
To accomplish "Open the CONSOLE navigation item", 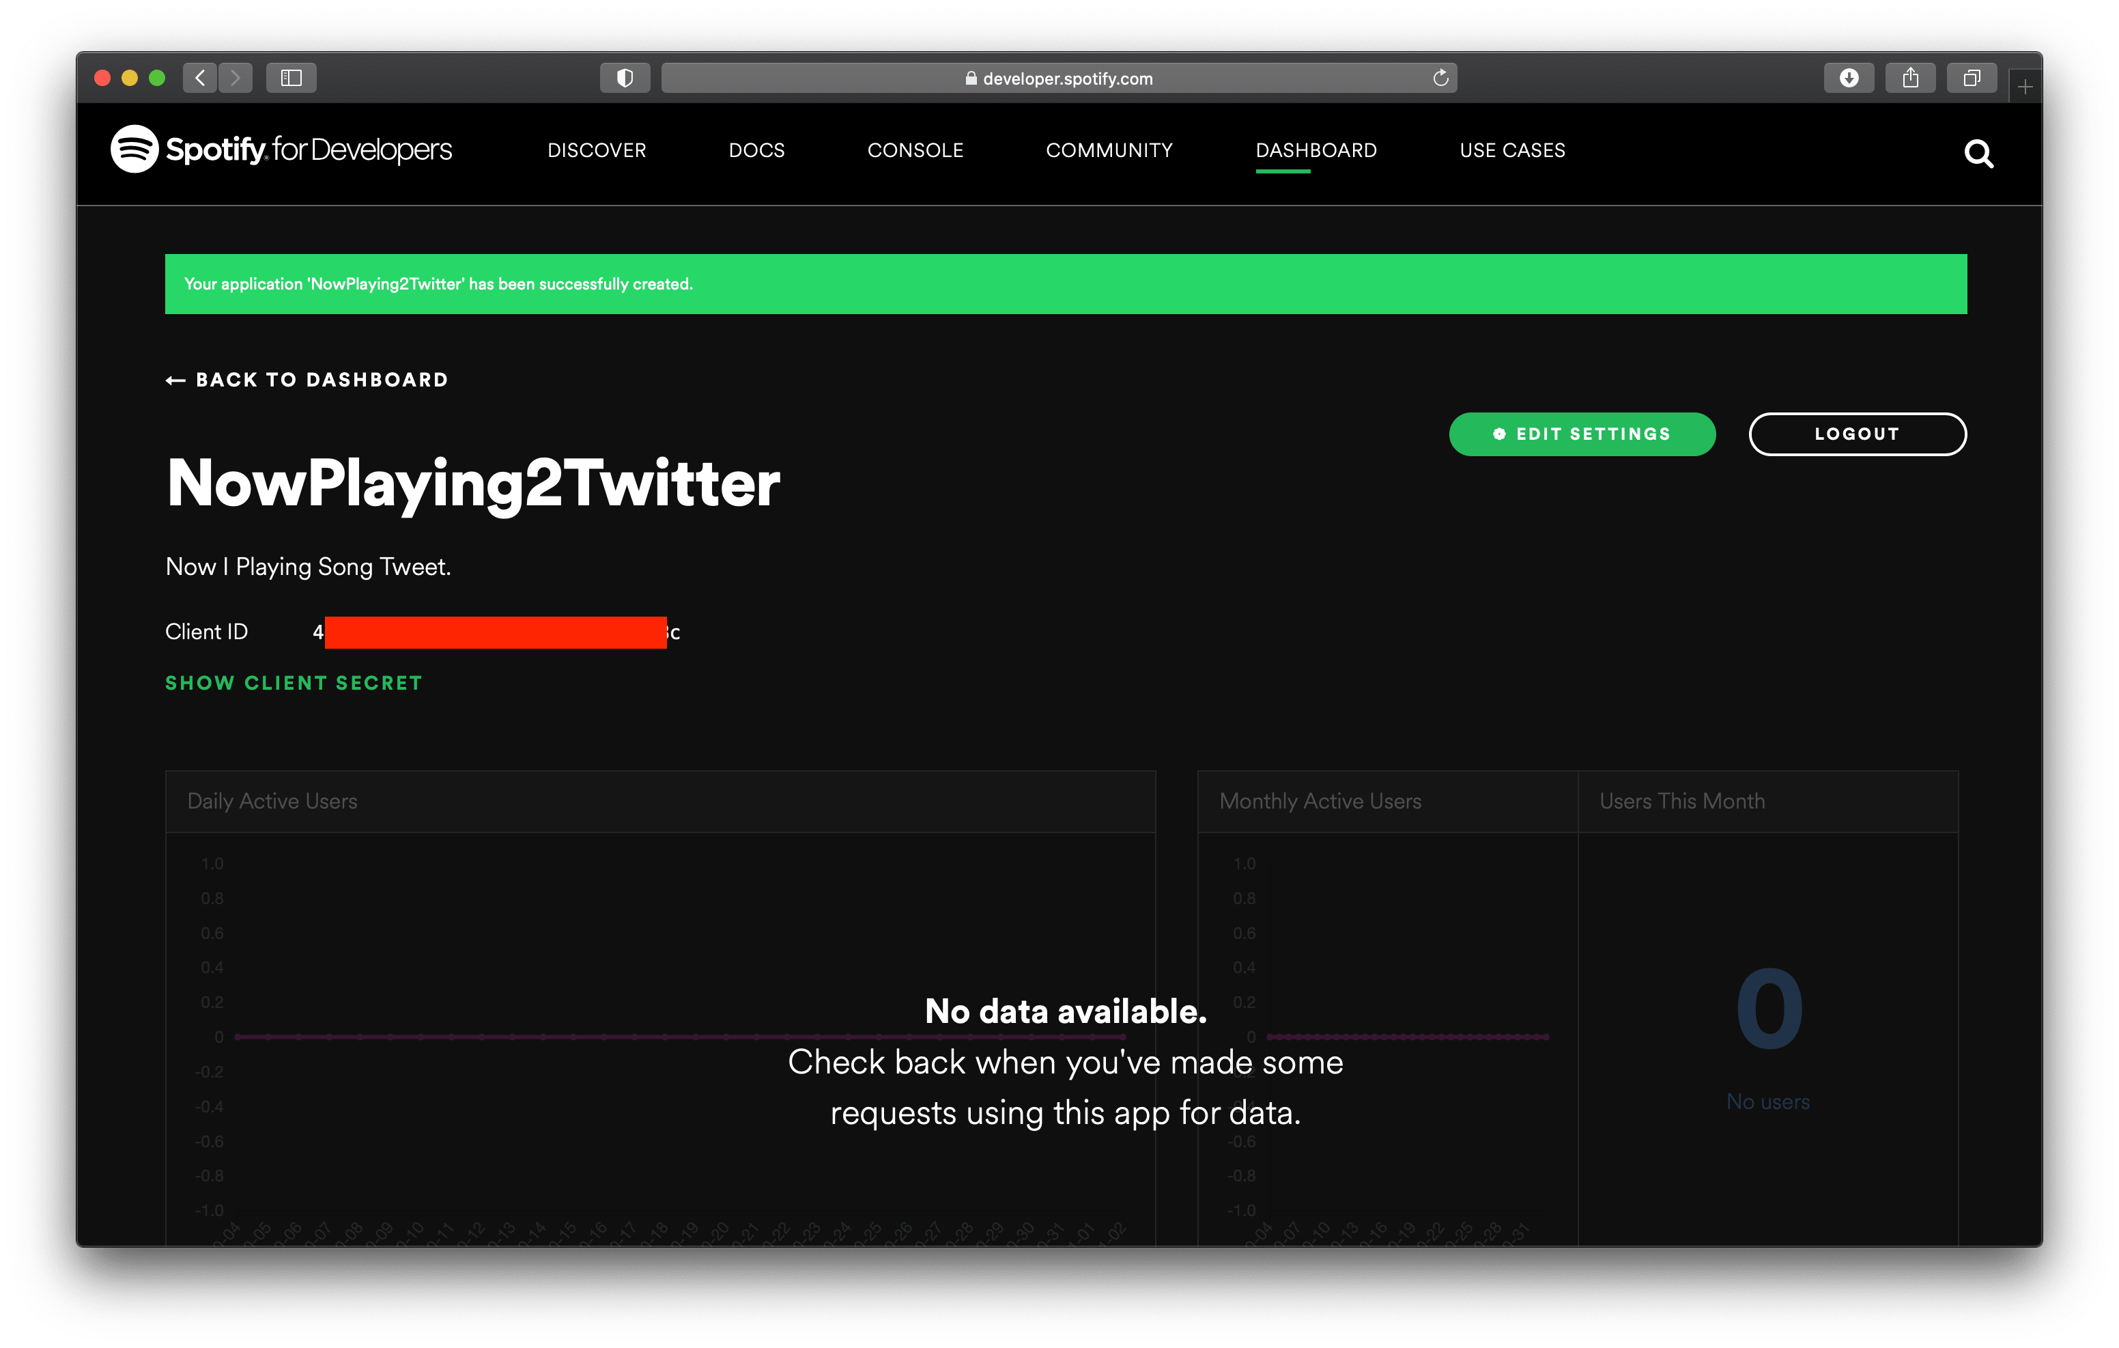I will point(915,150).
